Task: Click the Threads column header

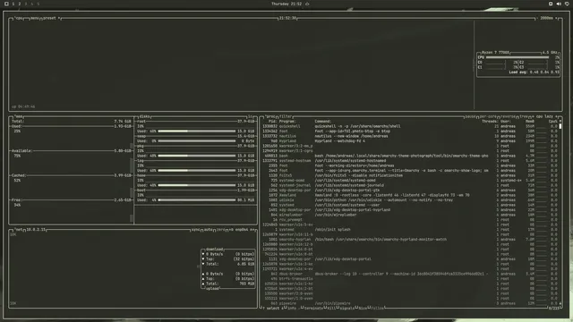Action: pyautogui.click(x=490, y=122)
